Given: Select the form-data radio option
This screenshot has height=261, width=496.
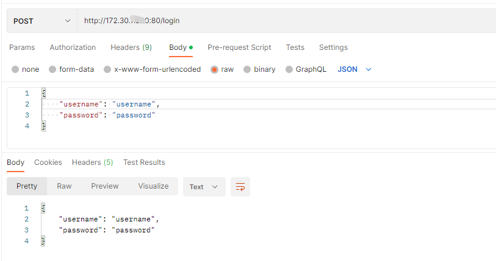Looking at the screenshot, I should (52, 69).
